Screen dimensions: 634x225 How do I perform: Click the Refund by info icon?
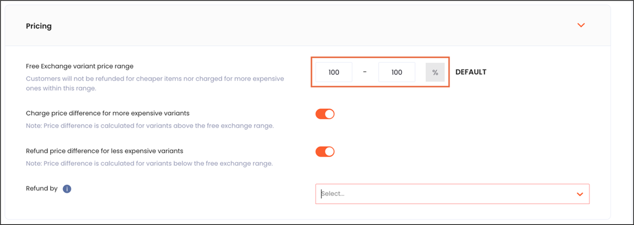(x=67, y=189)
